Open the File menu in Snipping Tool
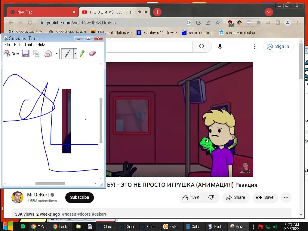 pos(7,45)
